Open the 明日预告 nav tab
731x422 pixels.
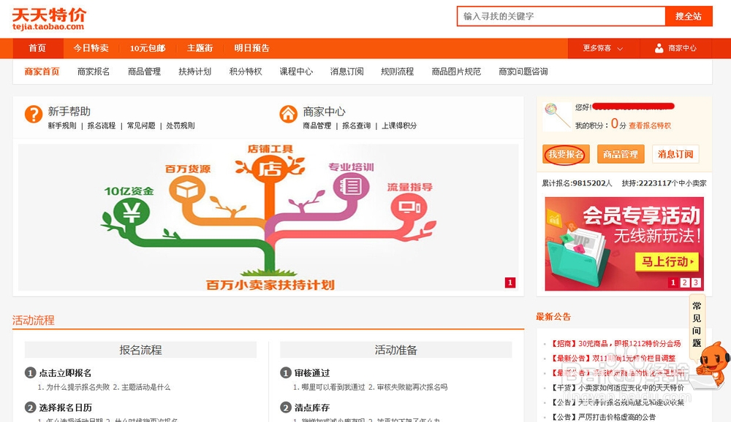pos(251,48)
